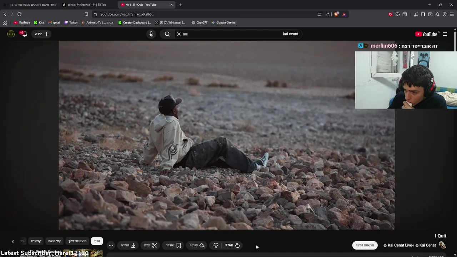Open the World's Smallest Apartments video thumbnail
Screen dimensions: 457x257
pos(83,253)
